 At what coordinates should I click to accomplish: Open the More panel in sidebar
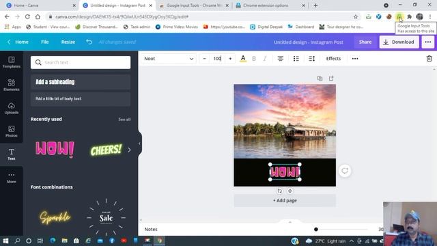12,178
